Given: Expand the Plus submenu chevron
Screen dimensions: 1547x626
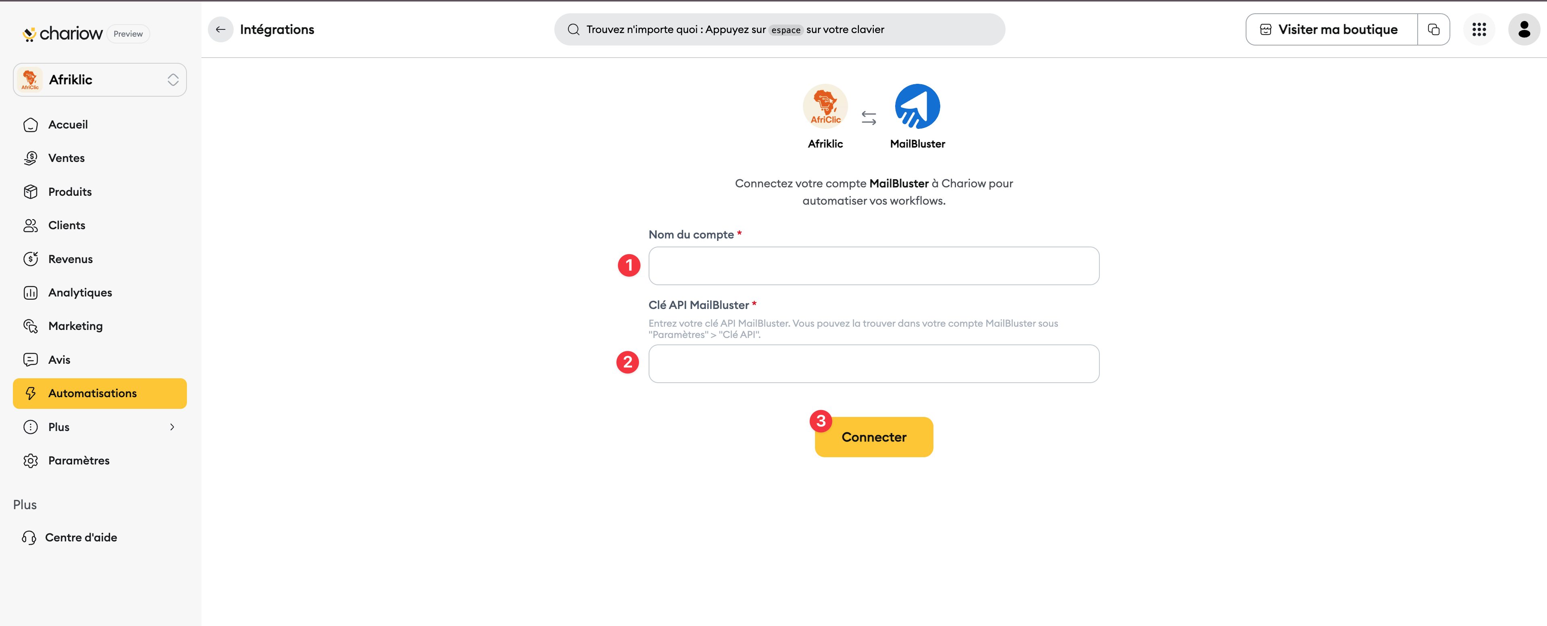Looking at the screenshot, I should click(172, 427).
